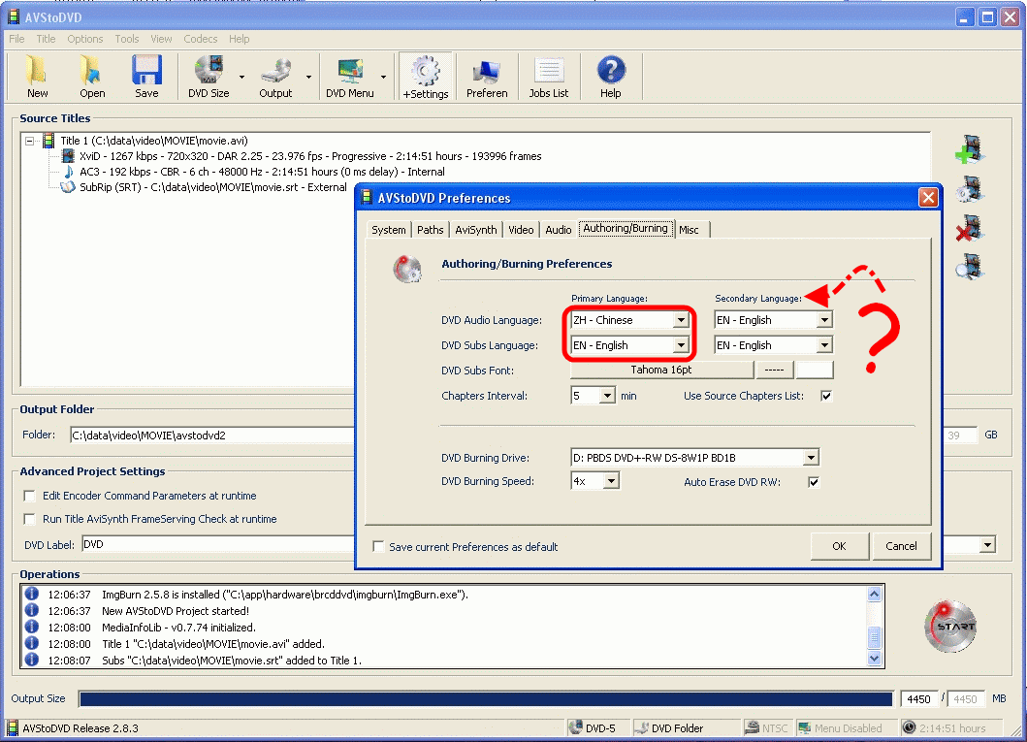Image resolution: width=1027 pixels, height=742 pixels.
Task: Collapse the Title 1 tree node
Action: (x=29, y=141)
